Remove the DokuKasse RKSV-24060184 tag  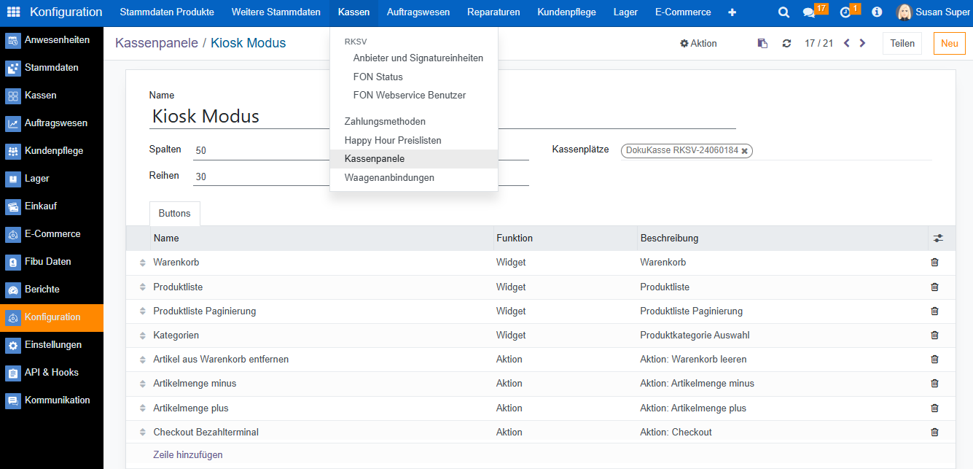pos(744,151)
